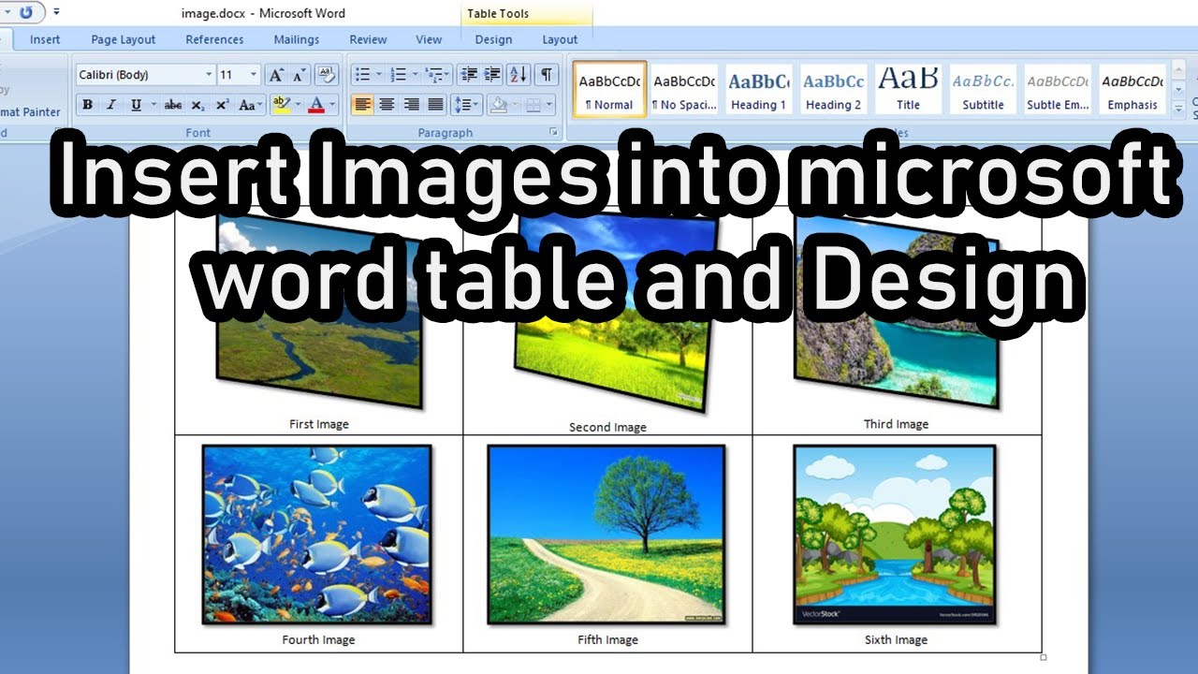1198x674 pixels.
Task: Toggle Italic formatting
Action: tap(111, 105)
